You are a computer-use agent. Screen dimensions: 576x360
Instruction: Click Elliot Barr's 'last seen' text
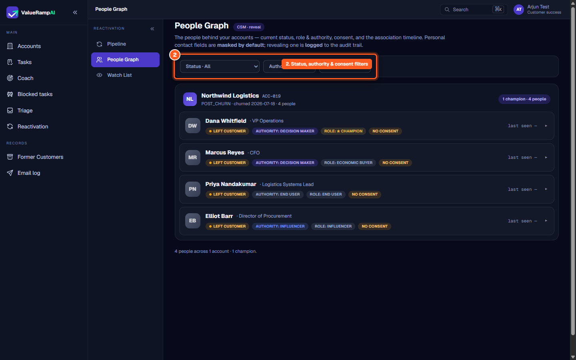522,221
